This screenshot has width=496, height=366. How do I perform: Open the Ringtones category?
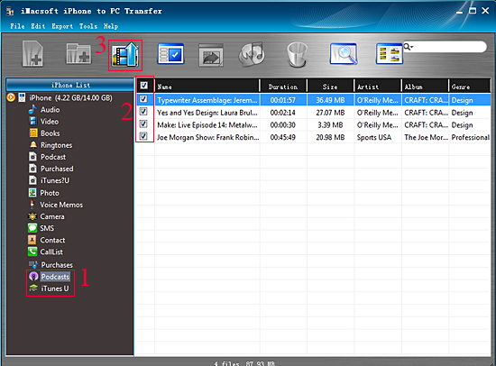tap(56, 145)
